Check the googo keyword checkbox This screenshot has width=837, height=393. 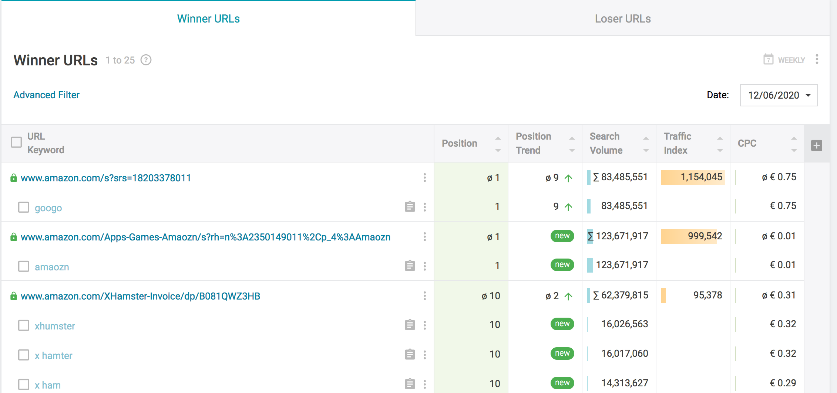tap(24, 207)
